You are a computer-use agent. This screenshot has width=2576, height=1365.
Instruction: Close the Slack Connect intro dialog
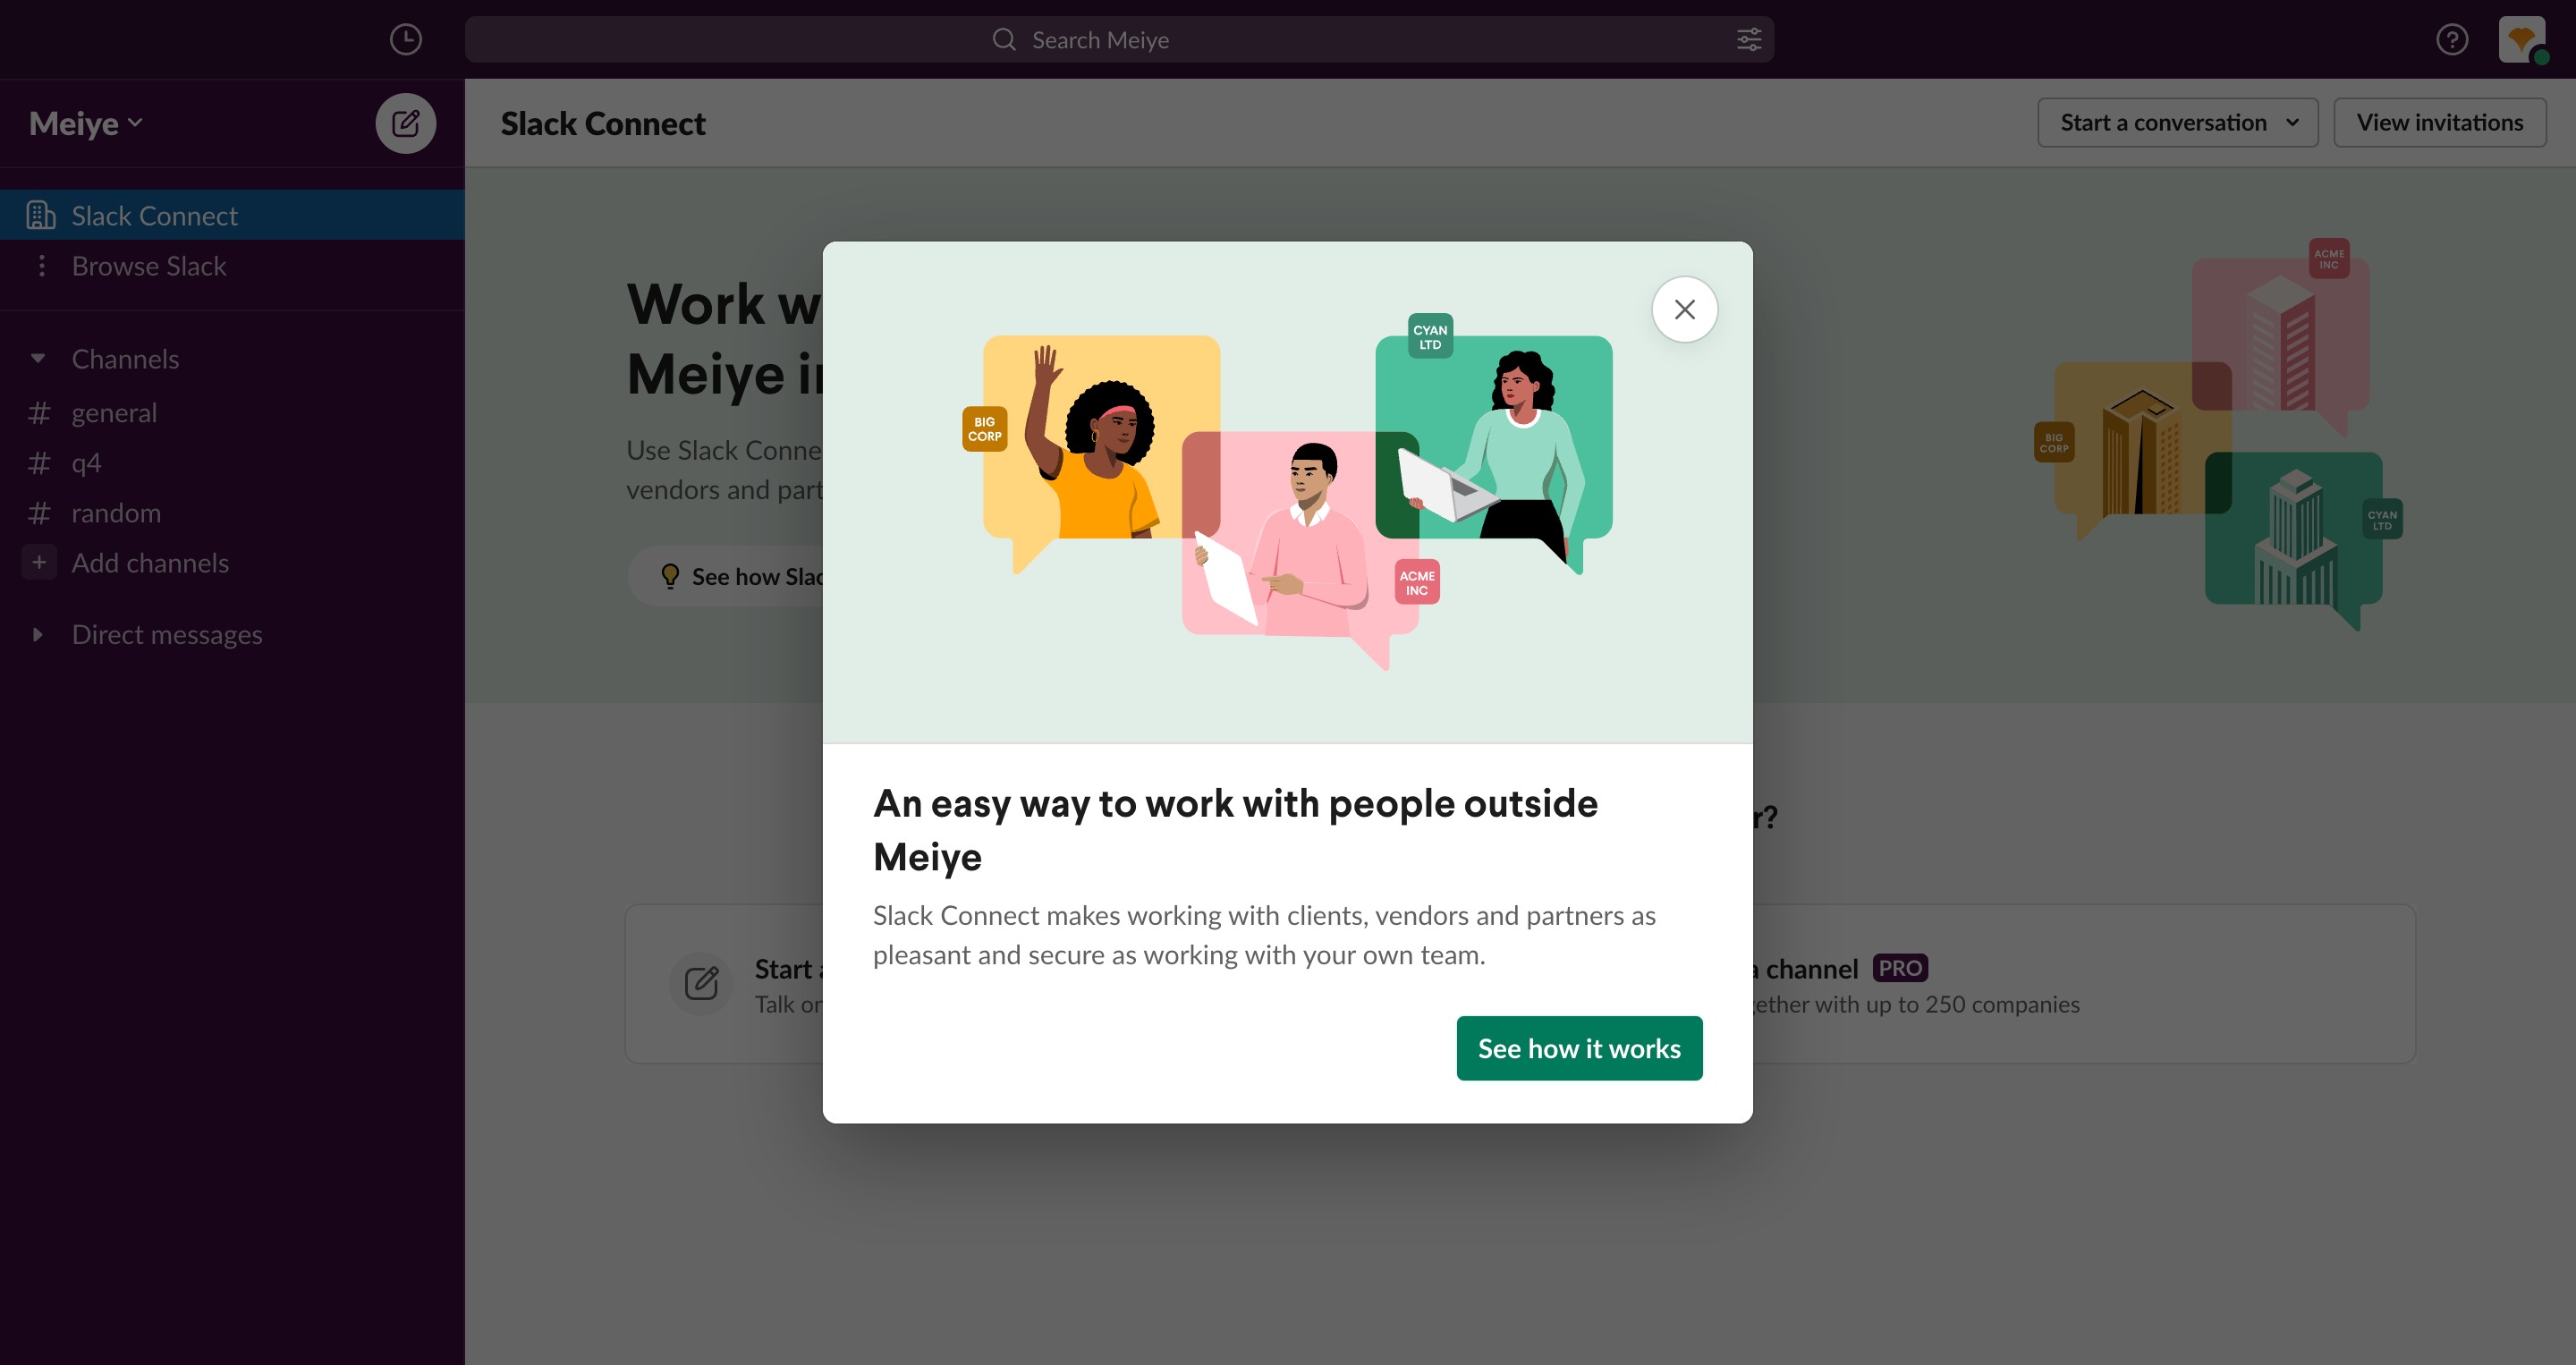coord(1685,309)
